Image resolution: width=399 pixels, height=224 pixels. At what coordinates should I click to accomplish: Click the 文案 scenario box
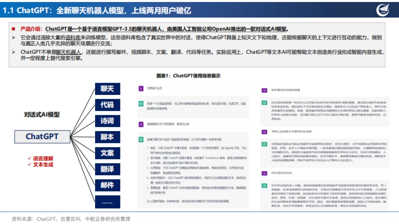point(107,153)
